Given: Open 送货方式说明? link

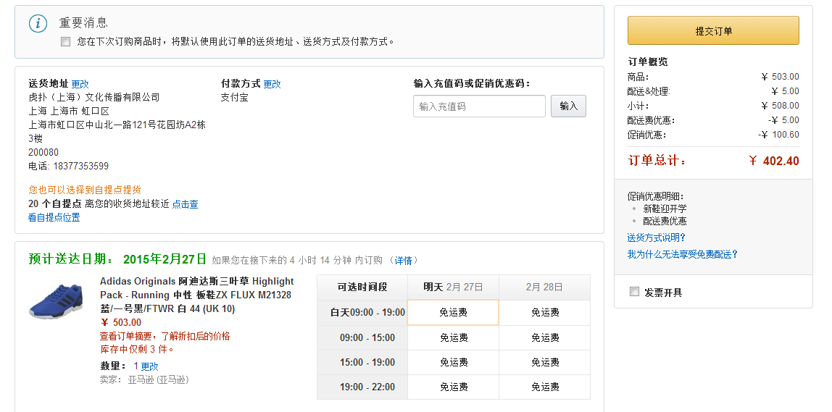Looking at the screenshot, I should click(657, 237).
